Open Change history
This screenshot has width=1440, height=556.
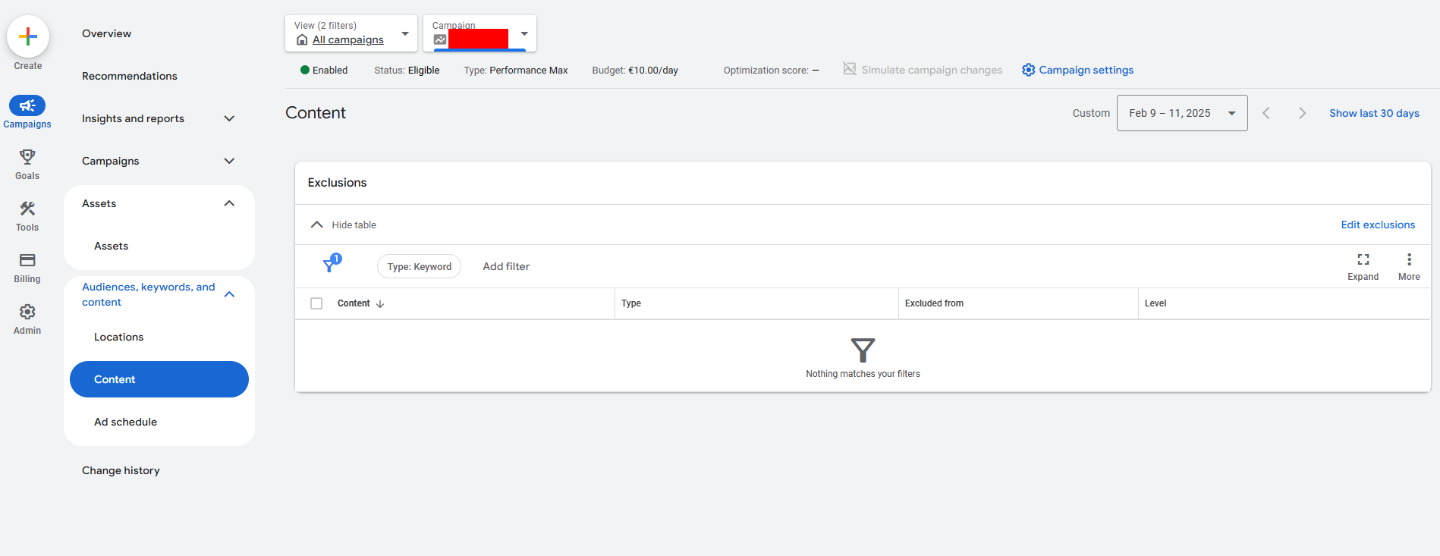[x=121, y=470]
